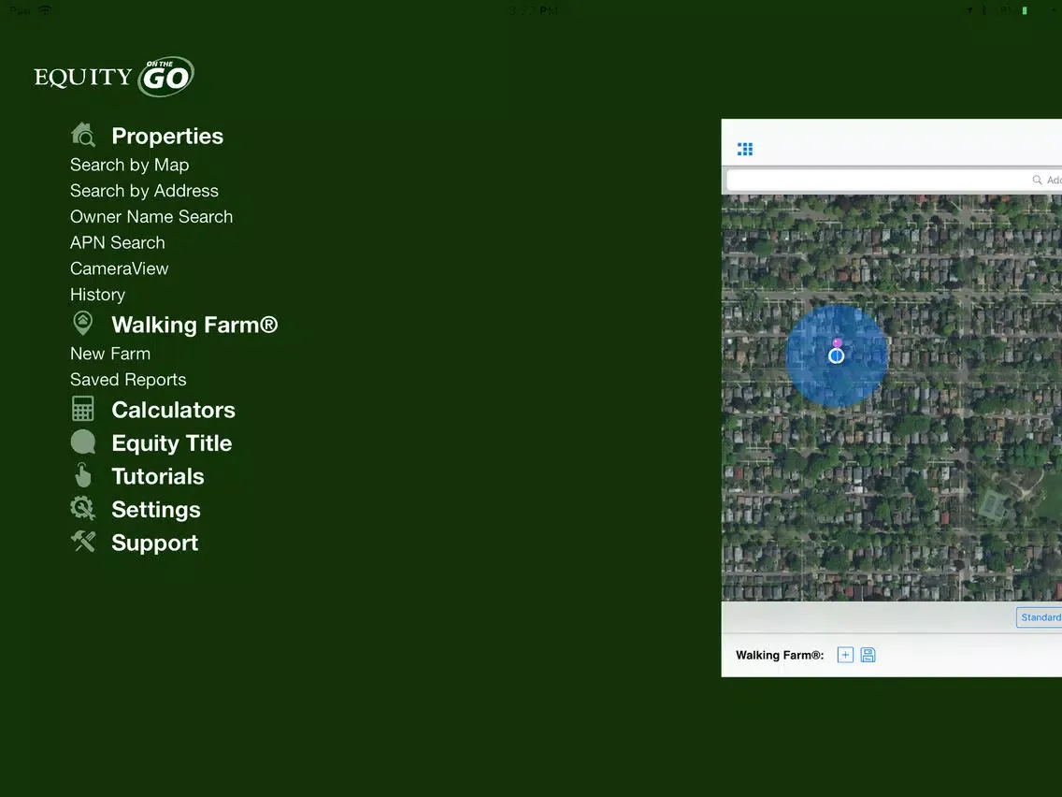Open the Settings gear icon
Screen dimensions: 1062x797
click(x=82, y=508)
